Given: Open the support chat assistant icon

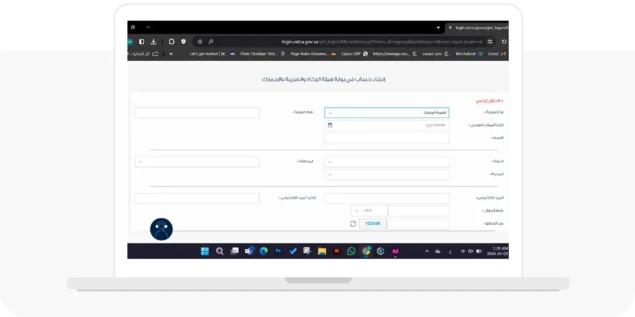Looking at the screenshot, I should click(161, 229).
